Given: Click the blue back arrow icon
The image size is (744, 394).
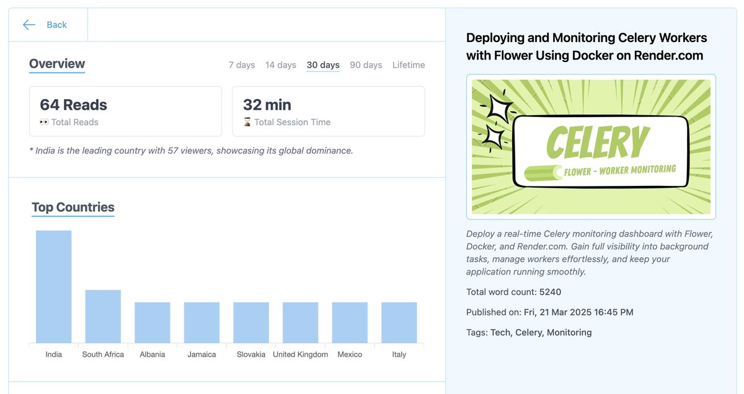Looking at the screenshot, I should [29, 24].
